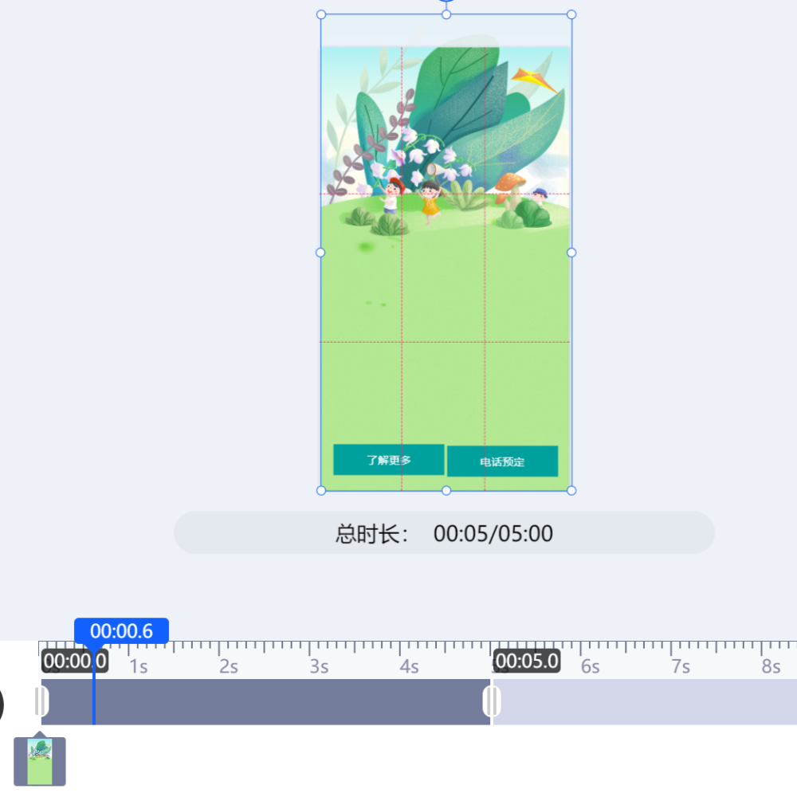Click the 00:05.0 clip end time label
This screenshot has height=793, width=797.
click(x=526, y=661)
